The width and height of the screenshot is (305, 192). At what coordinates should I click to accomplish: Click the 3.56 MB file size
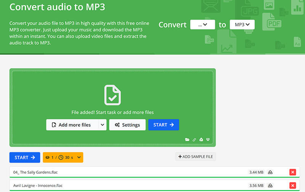coord(256,186)
